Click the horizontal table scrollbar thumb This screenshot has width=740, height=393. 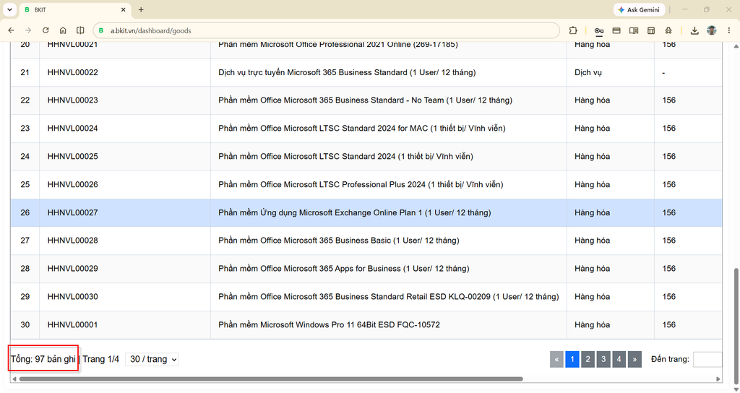pyautogui.click(x=271, y=379)
